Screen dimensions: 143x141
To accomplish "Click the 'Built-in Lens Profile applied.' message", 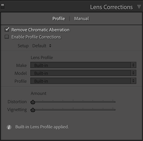I will (x=42, y=127).
